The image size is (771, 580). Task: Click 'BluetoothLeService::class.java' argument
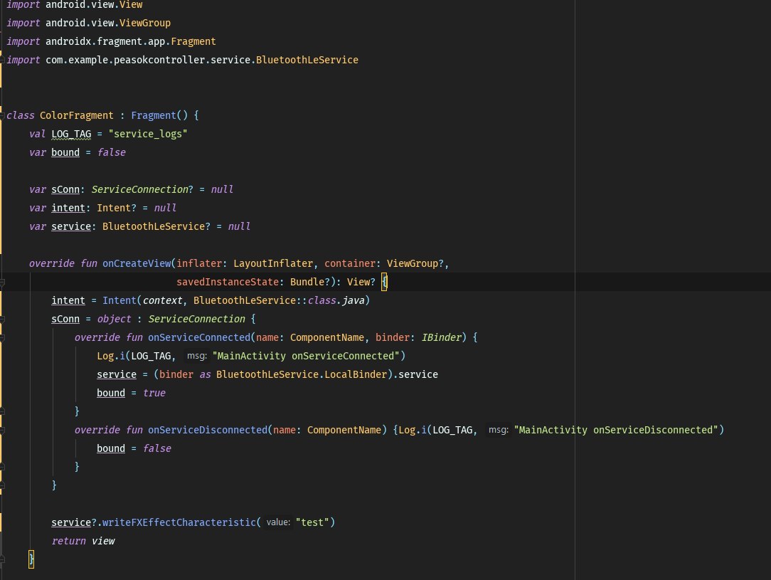[x=279, y=300]
